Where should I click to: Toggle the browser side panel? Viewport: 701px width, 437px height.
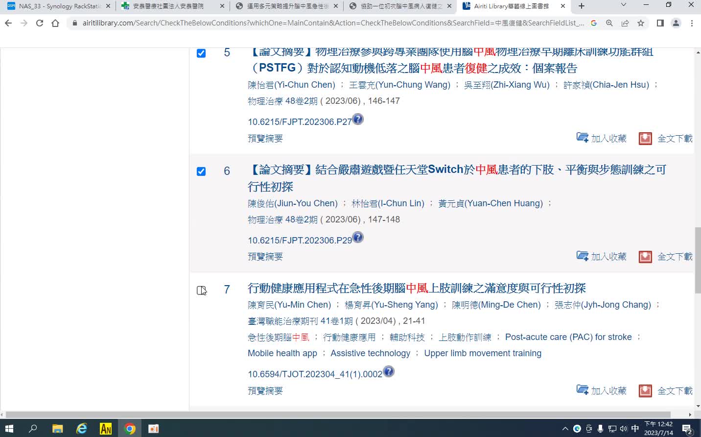tap(660, 23)
